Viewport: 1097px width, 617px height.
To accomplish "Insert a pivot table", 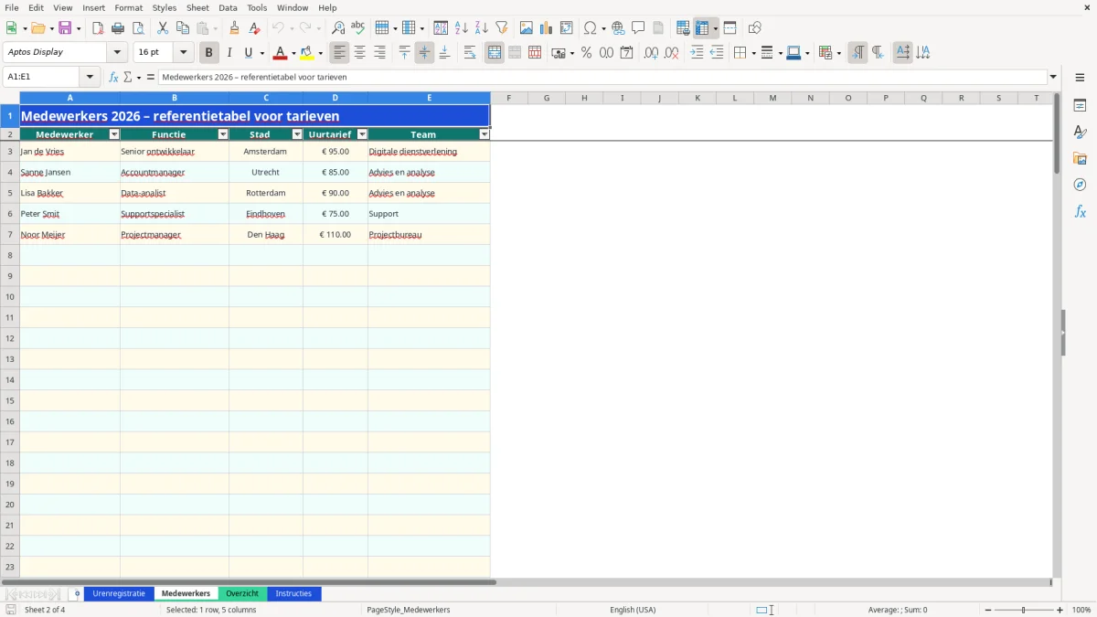I will pyautogui.click(x=567, y=28).
